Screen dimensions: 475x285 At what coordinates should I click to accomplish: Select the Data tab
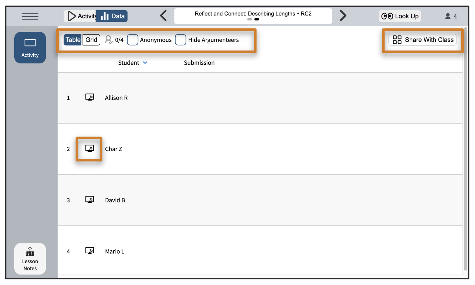[112, 16]
